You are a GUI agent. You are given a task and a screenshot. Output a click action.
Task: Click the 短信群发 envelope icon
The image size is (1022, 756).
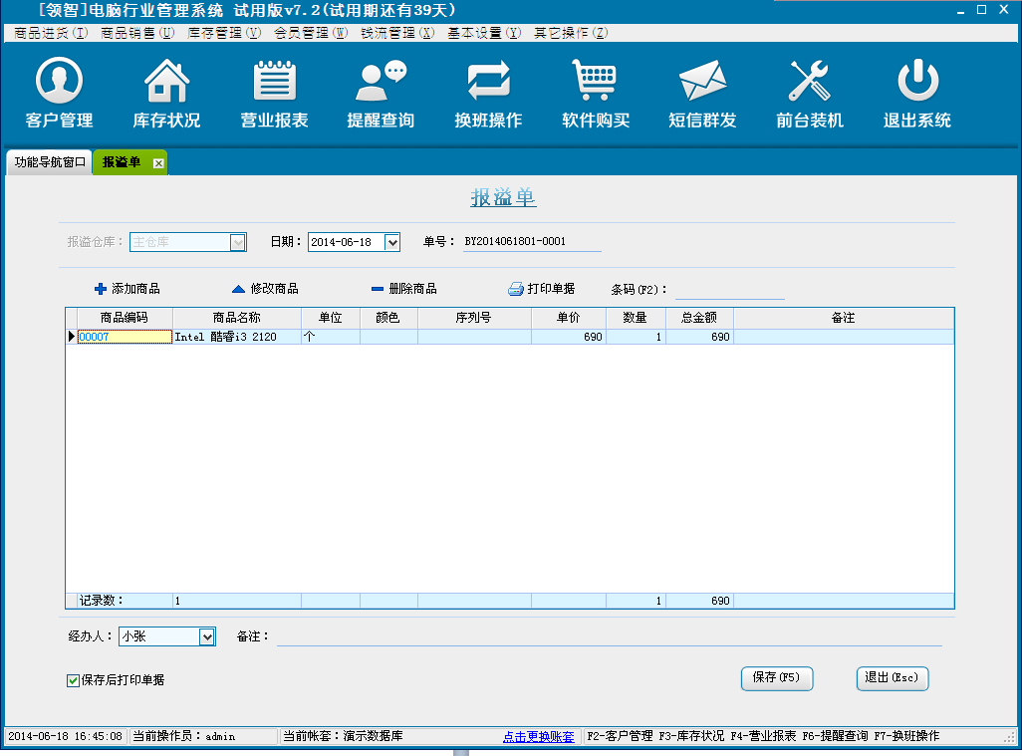click(702, 82)
